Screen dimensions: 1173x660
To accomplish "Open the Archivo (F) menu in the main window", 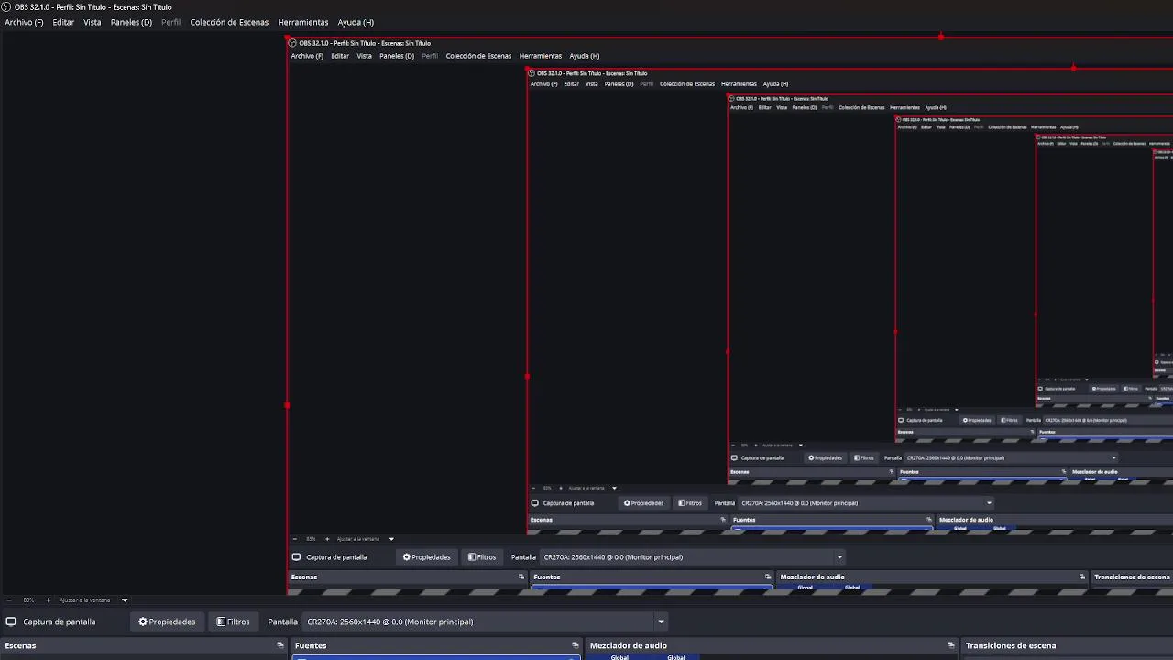I will pos(24,22).
